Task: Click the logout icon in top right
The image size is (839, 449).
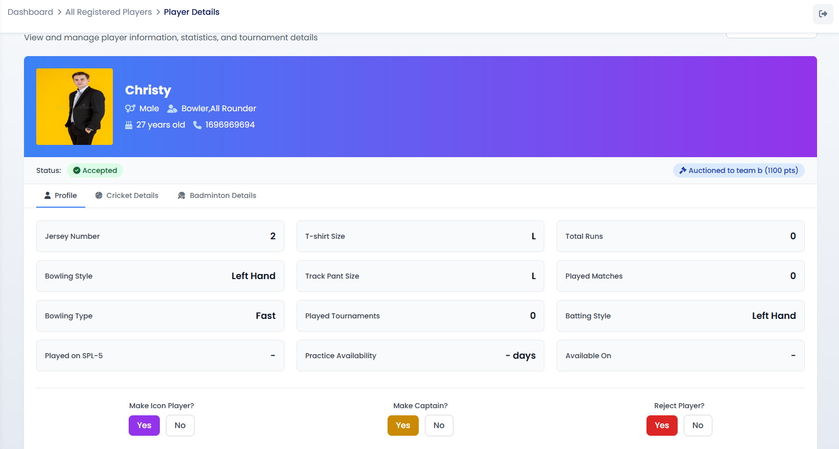Action: coord(823,14)
